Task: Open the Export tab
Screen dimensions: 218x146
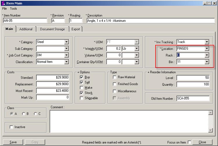Action: (x=76, y=29)
